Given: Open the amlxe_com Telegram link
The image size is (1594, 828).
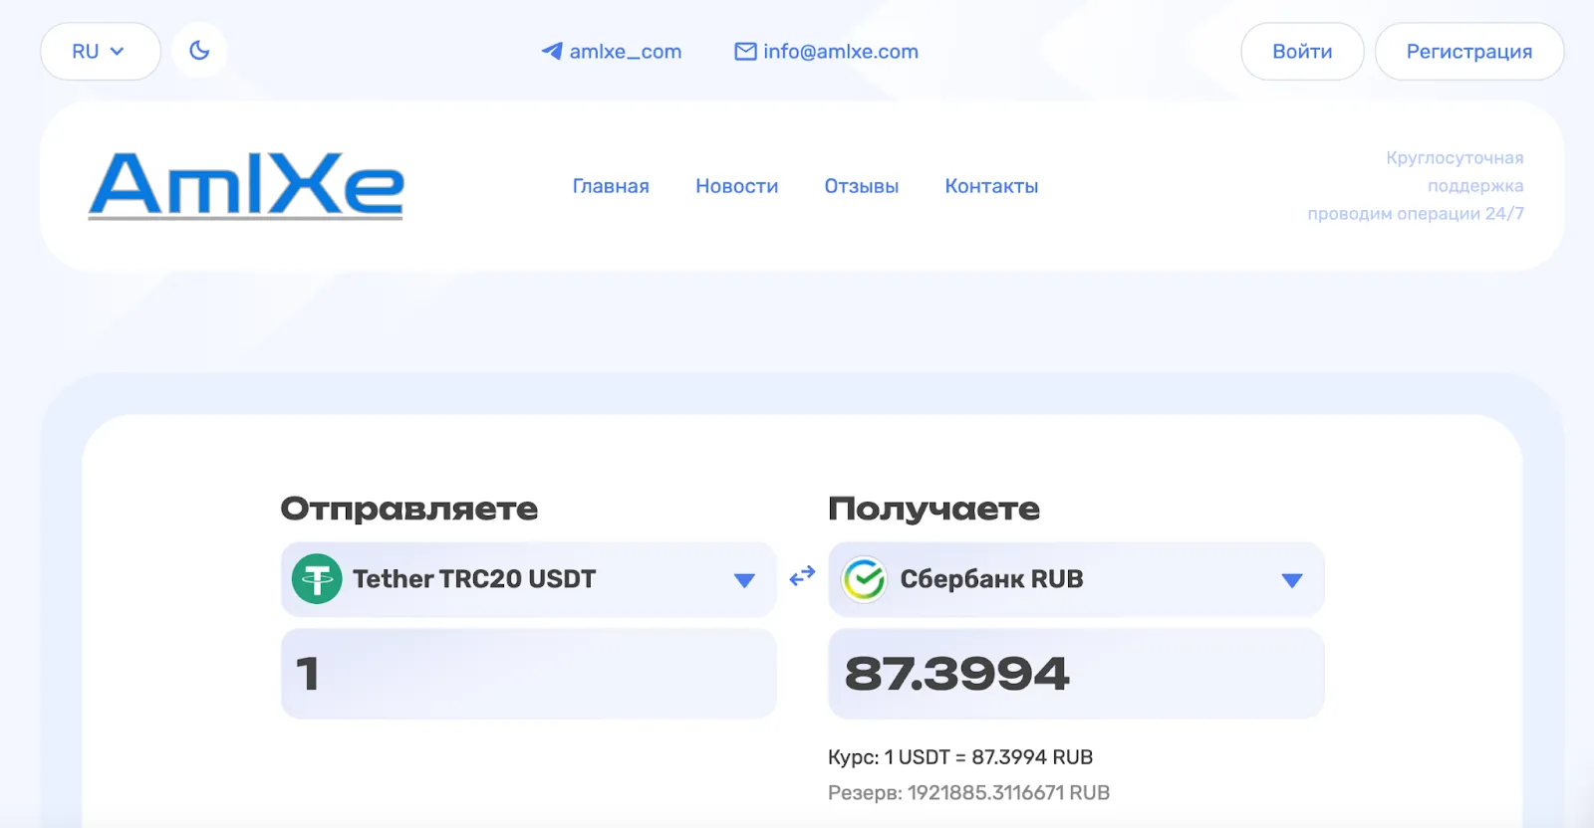Looking at the screenshot, I should [x=626, y=52].
